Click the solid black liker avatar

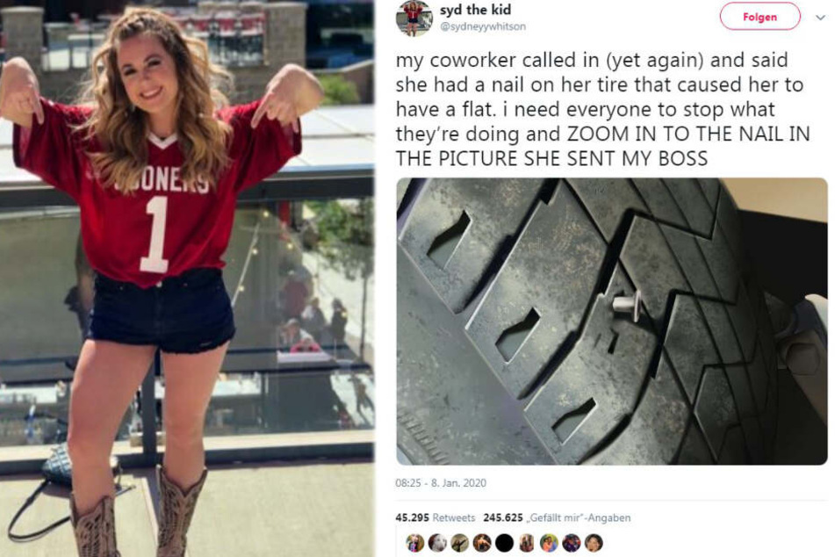[504, 543]
